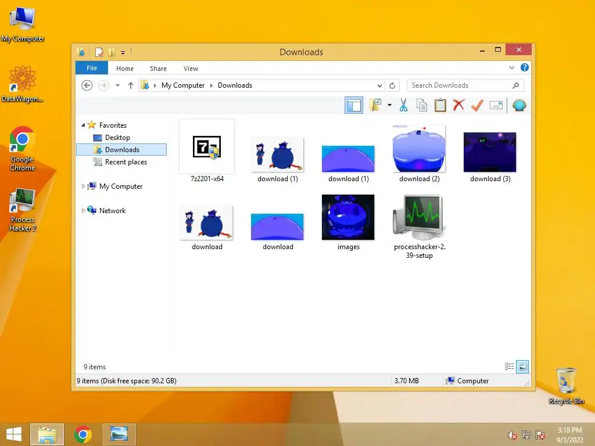Switch to details view toggle

(x=509, y=366)
